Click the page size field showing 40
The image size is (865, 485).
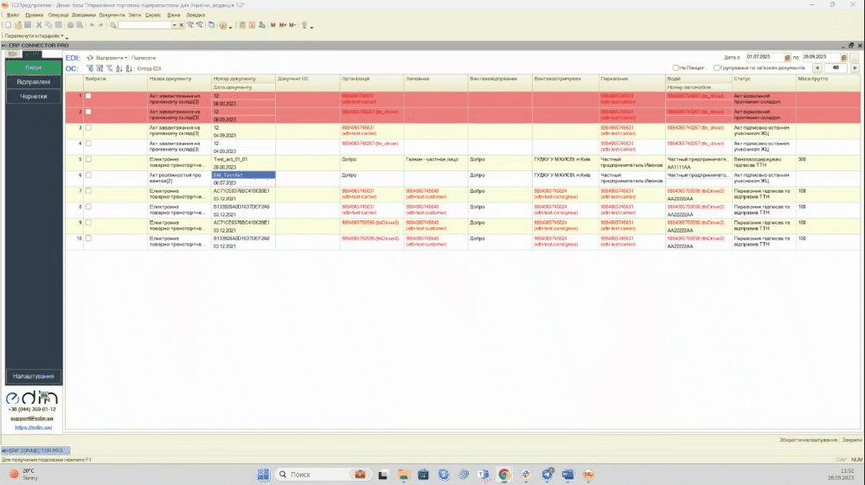coord(836,67)
